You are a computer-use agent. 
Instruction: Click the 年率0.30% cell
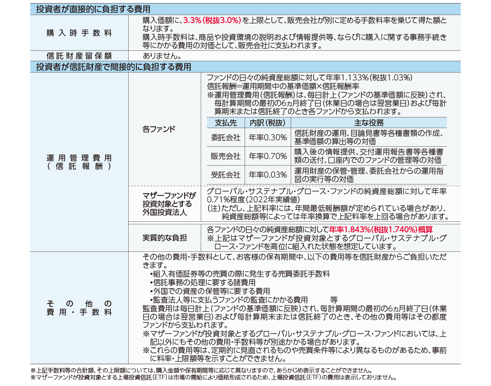(268, 138)
